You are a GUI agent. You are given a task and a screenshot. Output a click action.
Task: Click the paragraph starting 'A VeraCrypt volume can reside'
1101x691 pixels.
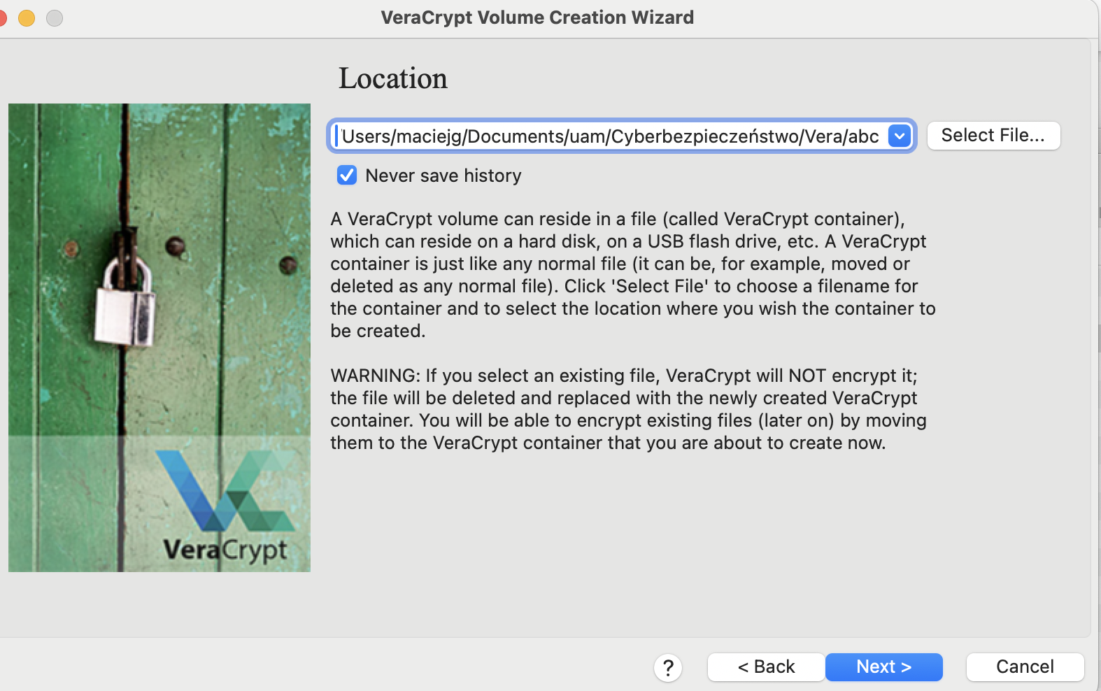point(633,275)
